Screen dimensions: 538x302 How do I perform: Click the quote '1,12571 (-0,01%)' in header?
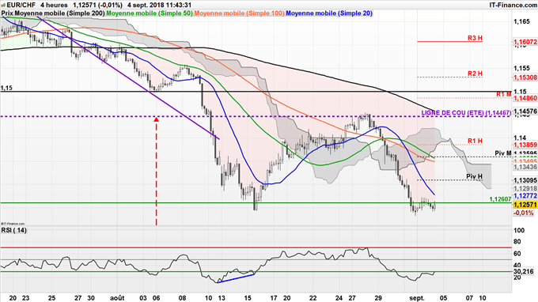pyautogui.click(x=97, y=5)
